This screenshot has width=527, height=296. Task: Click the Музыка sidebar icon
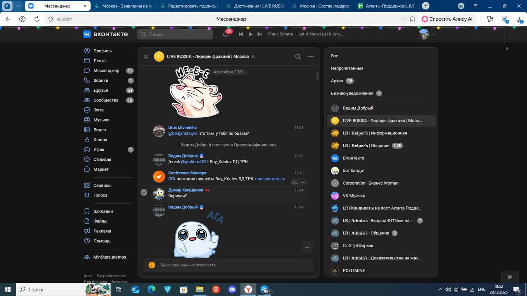(x=87, y=120)
